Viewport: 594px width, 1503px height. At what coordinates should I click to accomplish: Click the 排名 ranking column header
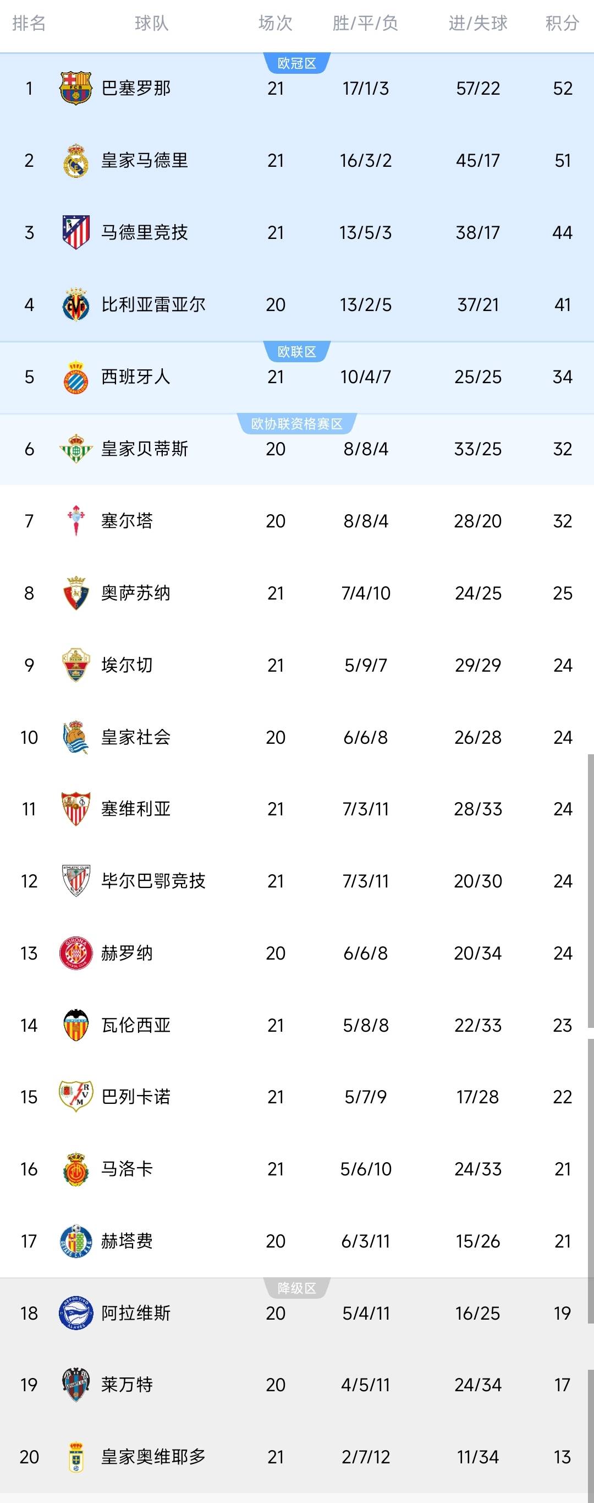pos(29,23)
